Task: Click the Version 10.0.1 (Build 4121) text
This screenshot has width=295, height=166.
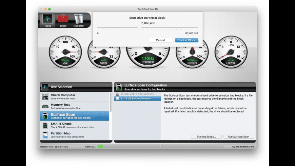Action: (54, 147)
